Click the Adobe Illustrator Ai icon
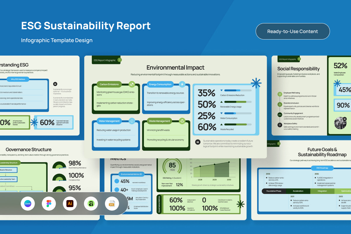351x234 pixels. [x=70, y=203]
